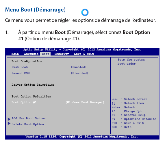Image resolution: width=167 pixels, height=145 pixels.
Task: Switch to the Main tab
Action: point(15,54)
